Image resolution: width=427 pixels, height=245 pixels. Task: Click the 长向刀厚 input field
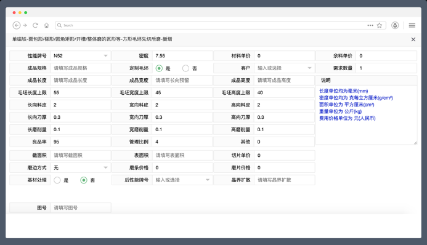[81, 117]
